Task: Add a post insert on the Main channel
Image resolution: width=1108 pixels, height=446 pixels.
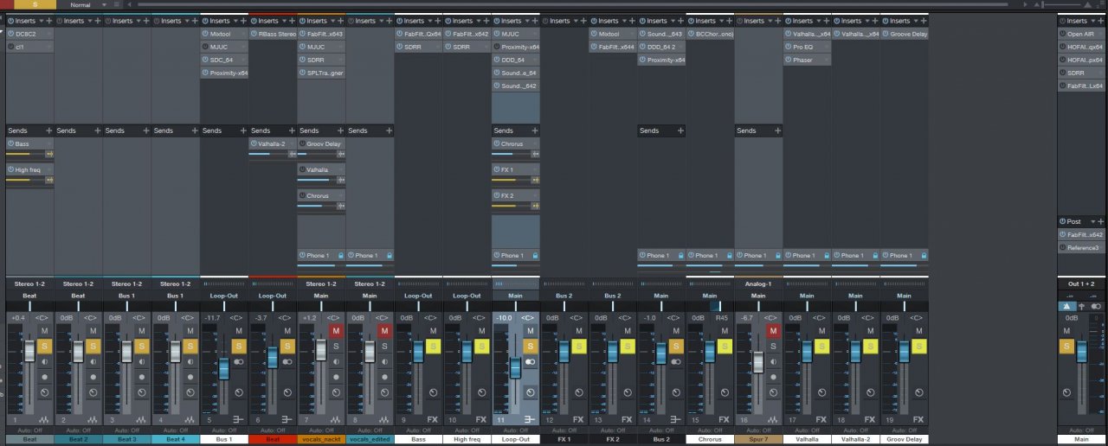Action: [1100, 221]
